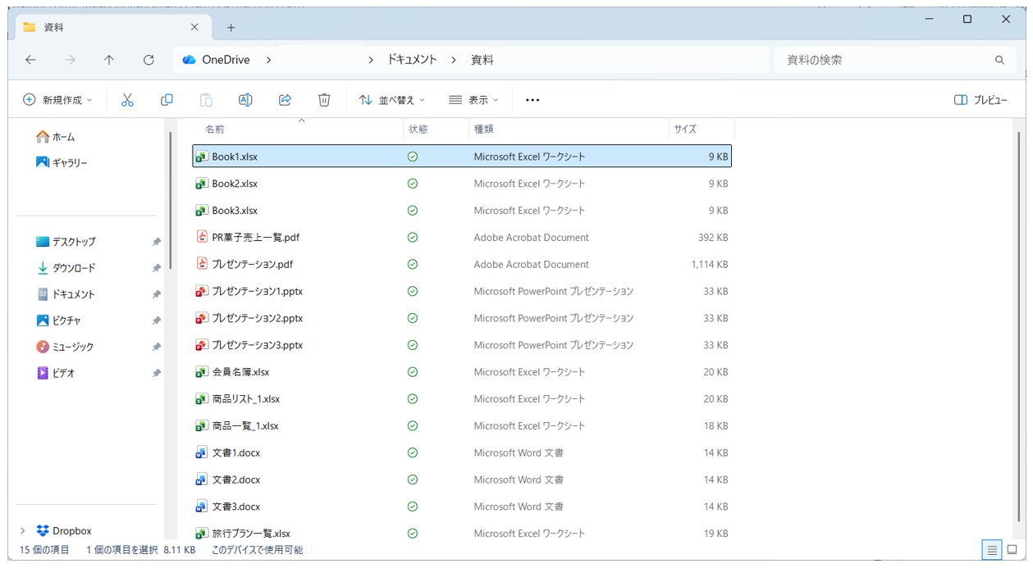Image resolution: width=1033 pixels, height=568 pixels.
Task: Open the 並べ替え sort dropdown
Action: pyautogui.click(x=392, y=100)
